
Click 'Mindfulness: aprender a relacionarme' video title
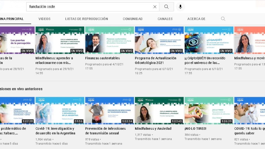[54, 60]
